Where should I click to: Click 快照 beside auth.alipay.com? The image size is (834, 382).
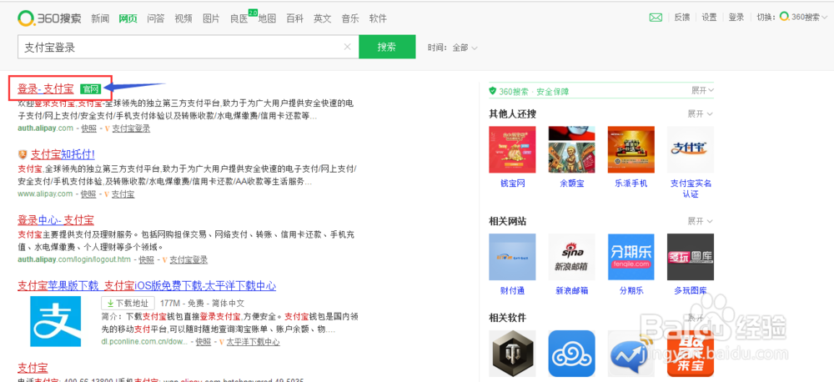(x=89, y=128)
